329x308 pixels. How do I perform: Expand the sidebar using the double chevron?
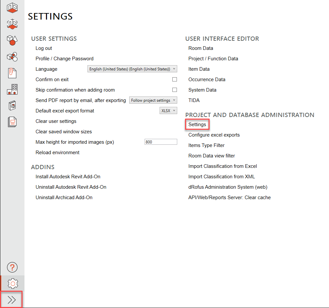12,299
